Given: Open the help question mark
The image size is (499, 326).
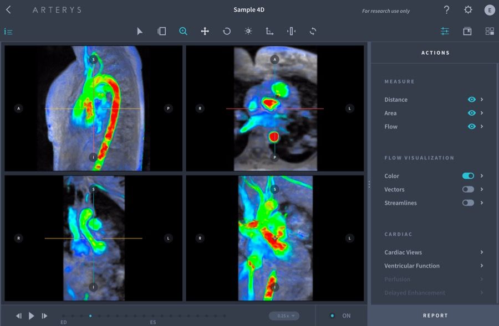Looking at the screenshot, I should coord(446,10).
